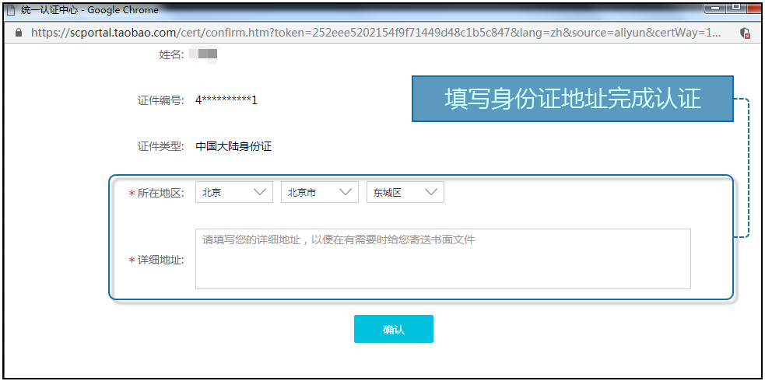
Task: Click the masked 证件编号 number value
Action: point(226,100)
